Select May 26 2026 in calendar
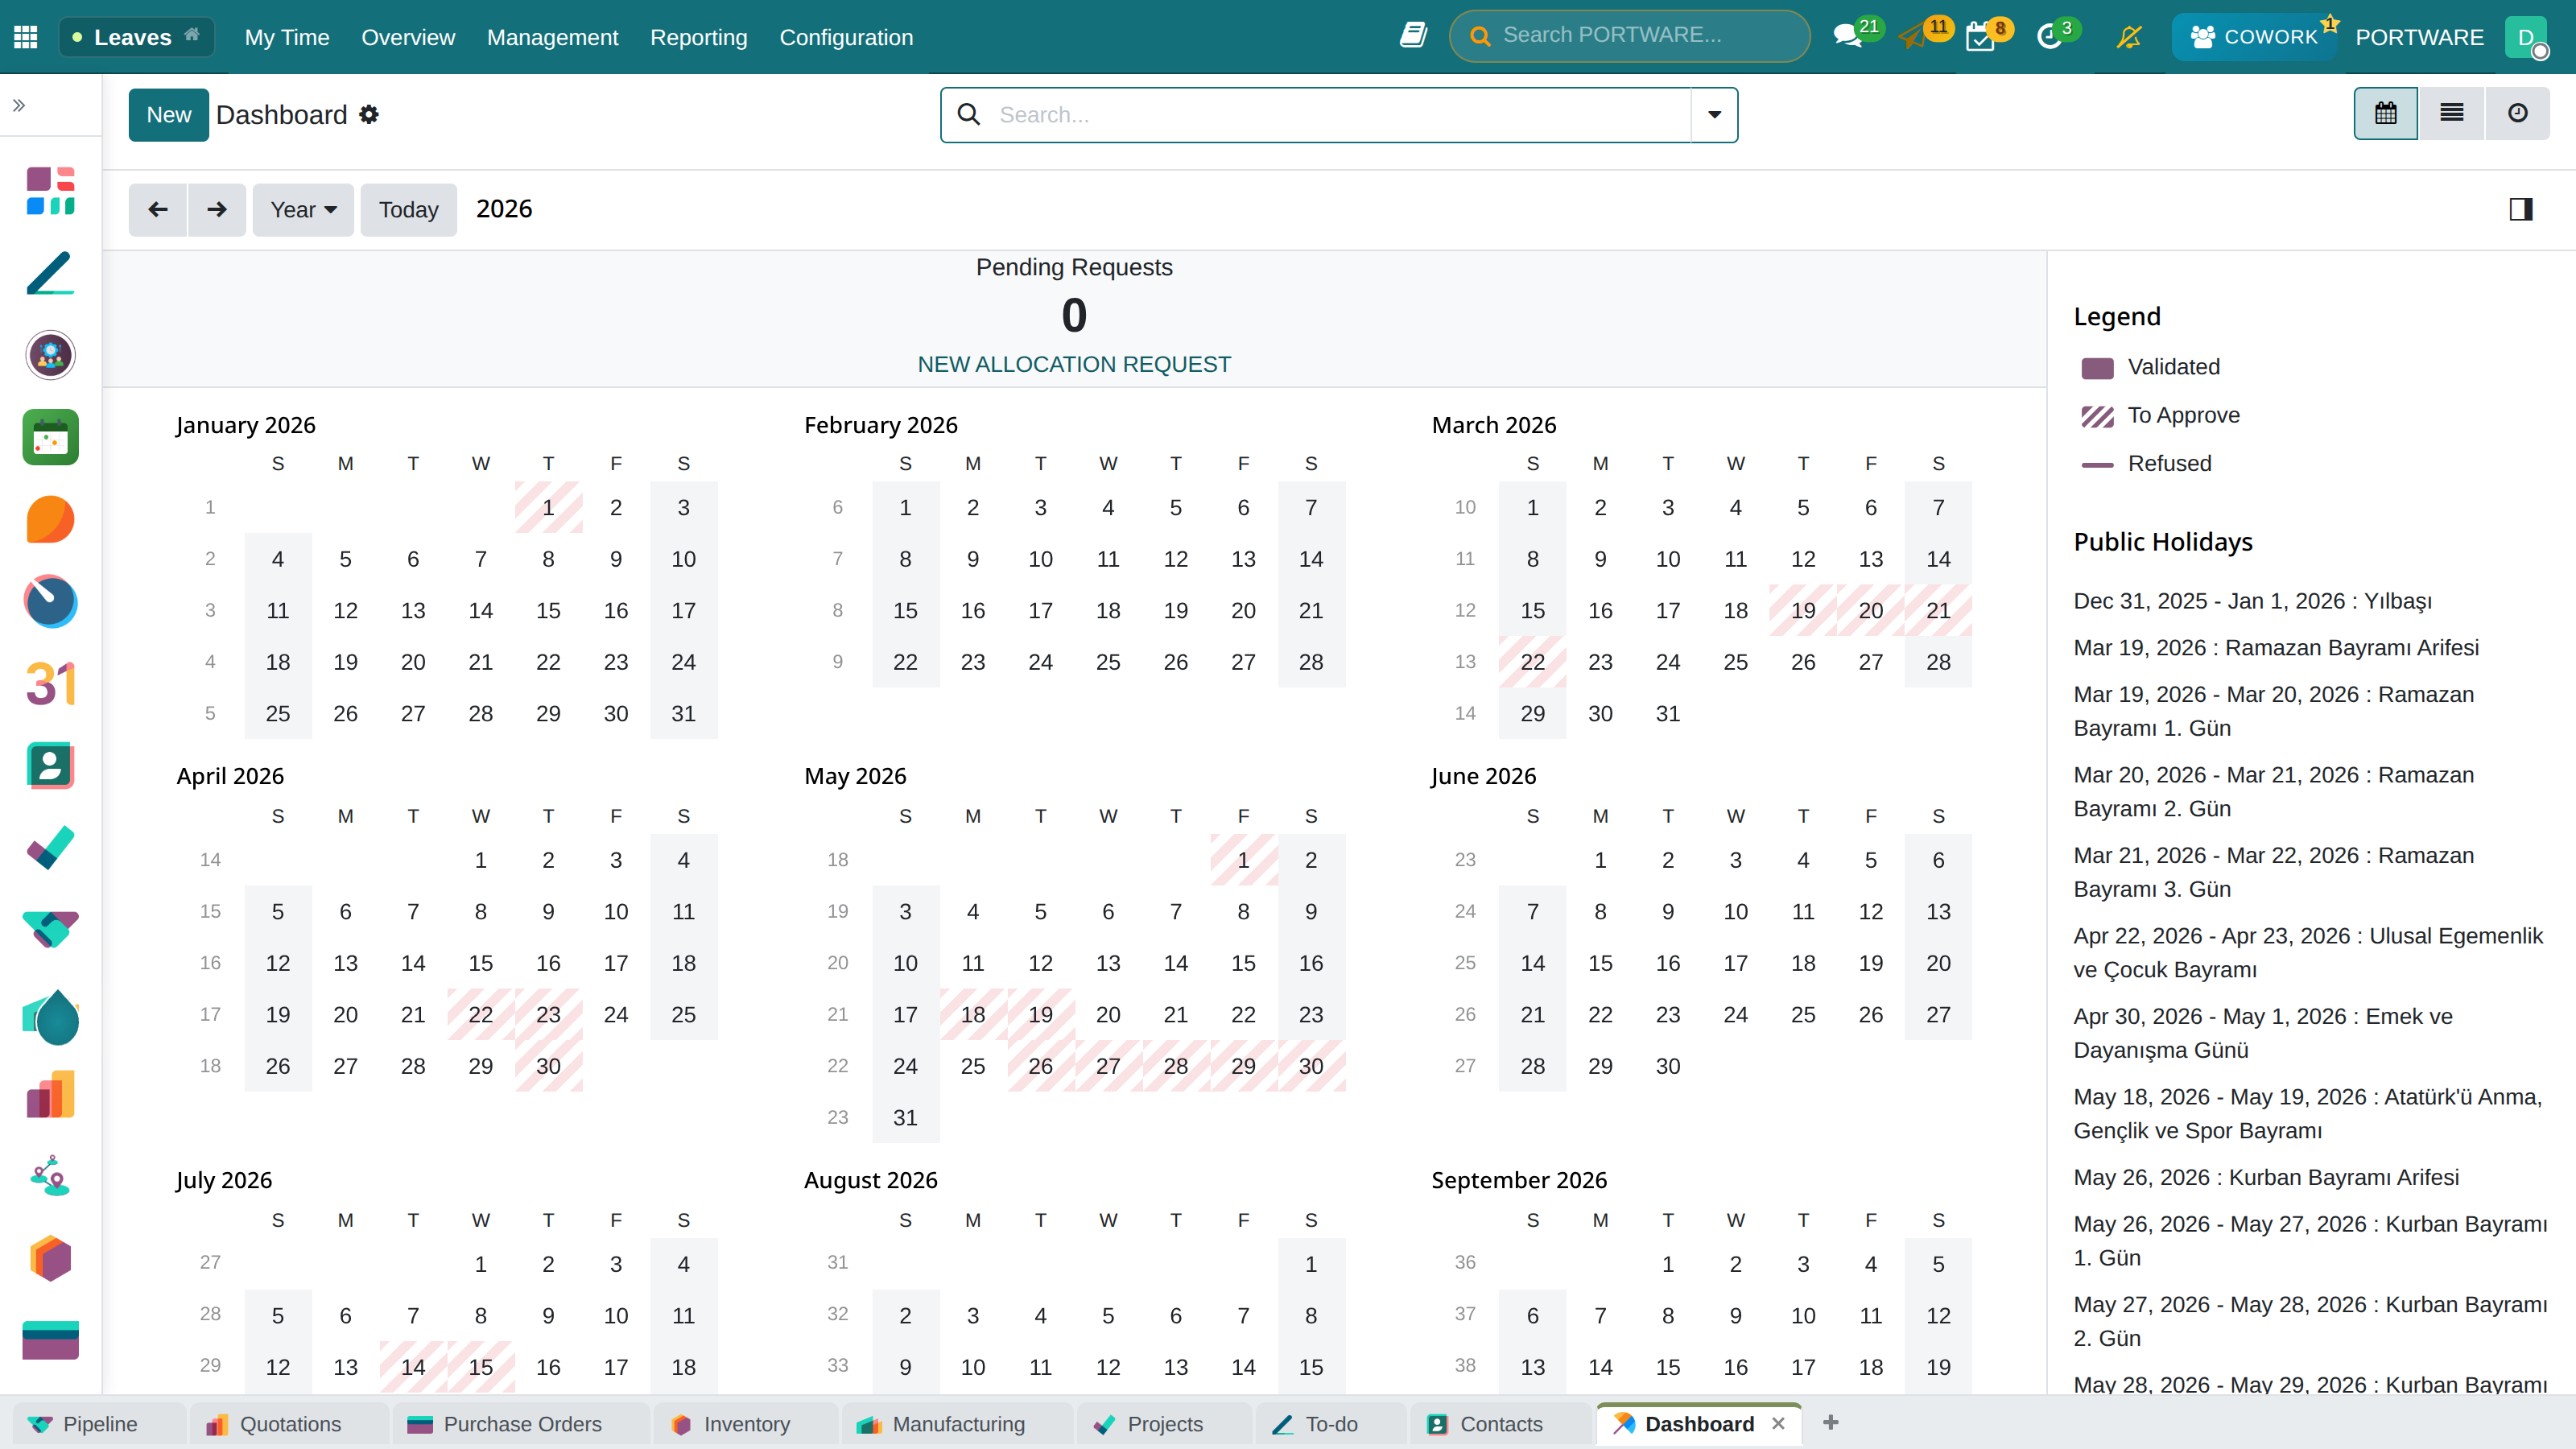This screenshot has width=2576, height=1449. click(x=1040, y=1066)
